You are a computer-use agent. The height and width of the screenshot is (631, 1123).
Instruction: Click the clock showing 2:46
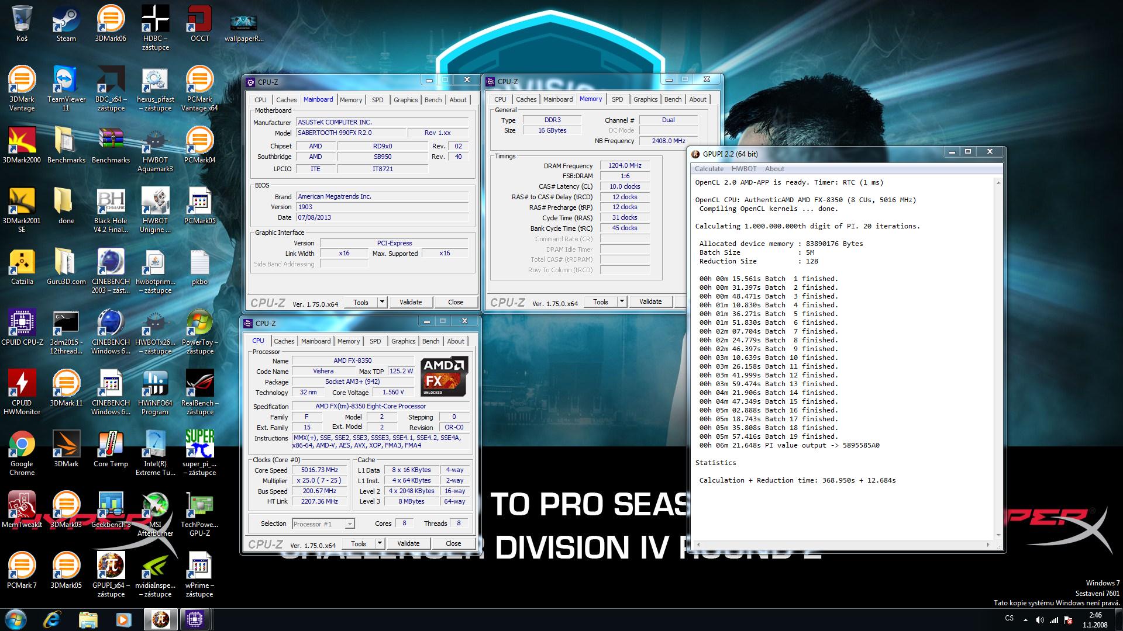(1096, 615)
